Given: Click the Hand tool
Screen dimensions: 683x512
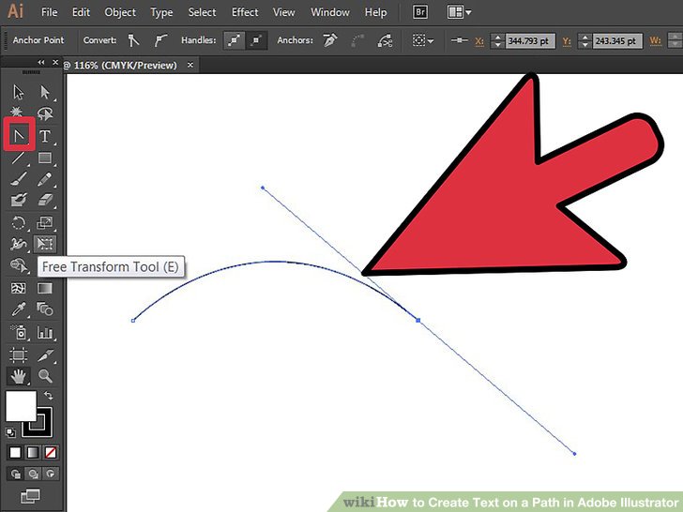Looking at the screenshot, I should (19, 376).
